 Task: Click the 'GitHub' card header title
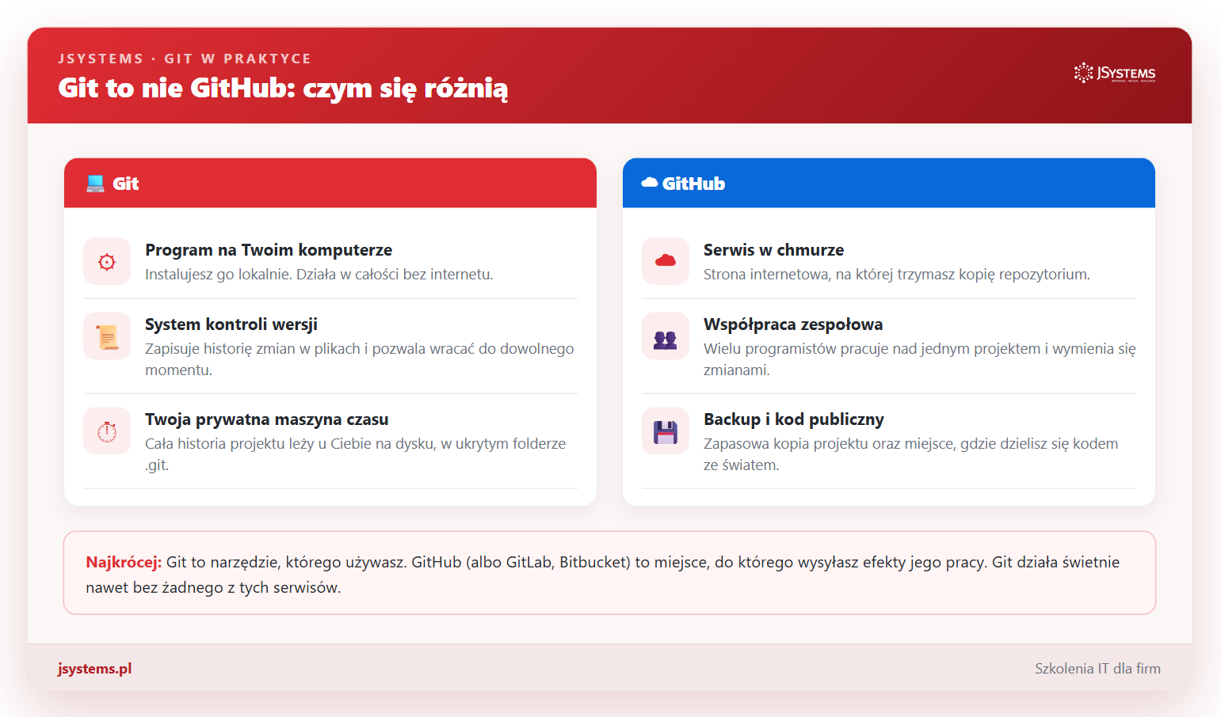click(x=693, y=184)
